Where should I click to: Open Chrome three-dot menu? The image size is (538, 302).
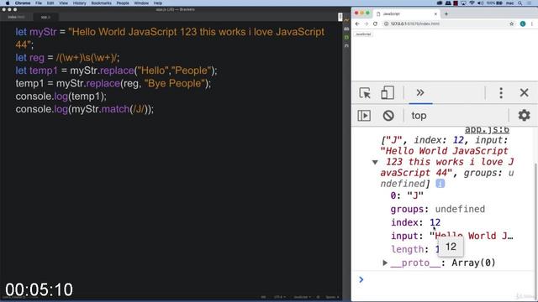coord(532,24)
